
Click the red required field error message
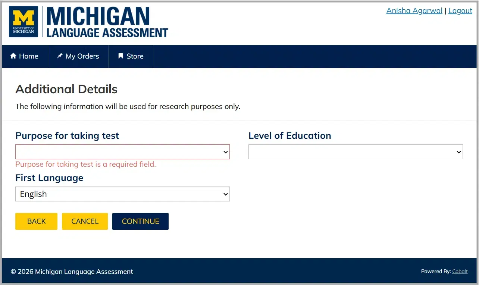85,164
